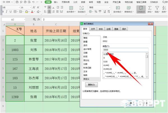
Task: Open the Page Layout ribbon tab
Action: [66, 2]
